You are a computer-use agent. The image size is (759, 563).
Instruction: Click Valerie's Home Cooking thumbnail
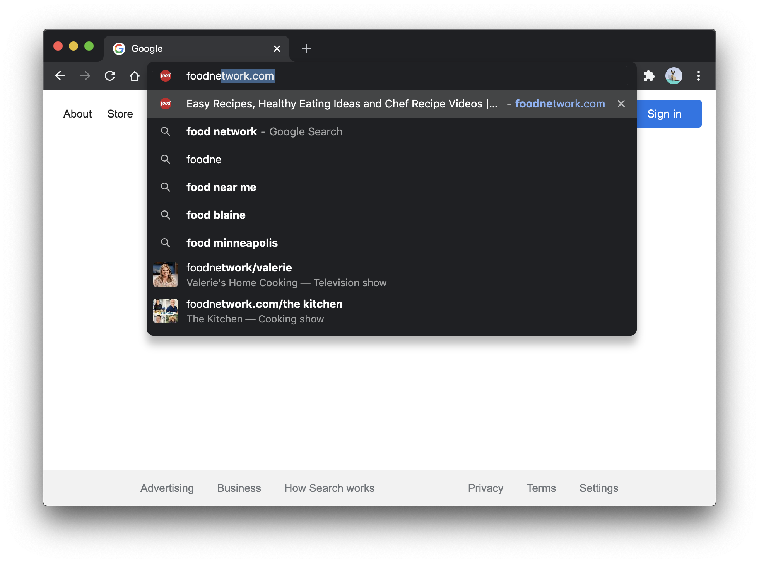(x=166, y=275)
